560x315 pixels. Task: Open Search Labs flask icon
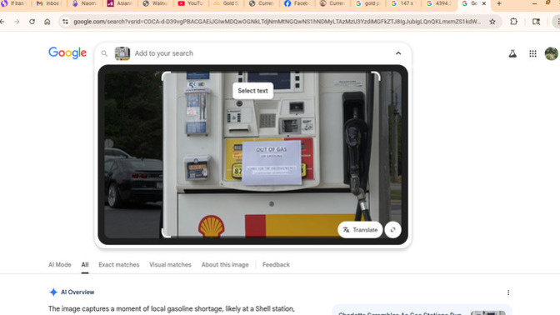pyautogui.click(x=512, y=53)
